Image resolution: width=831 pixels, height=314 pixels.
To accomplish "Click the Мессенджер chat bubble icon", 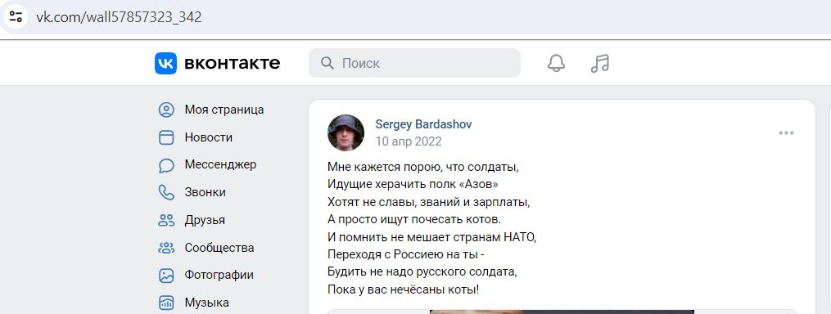I will 166,165.
